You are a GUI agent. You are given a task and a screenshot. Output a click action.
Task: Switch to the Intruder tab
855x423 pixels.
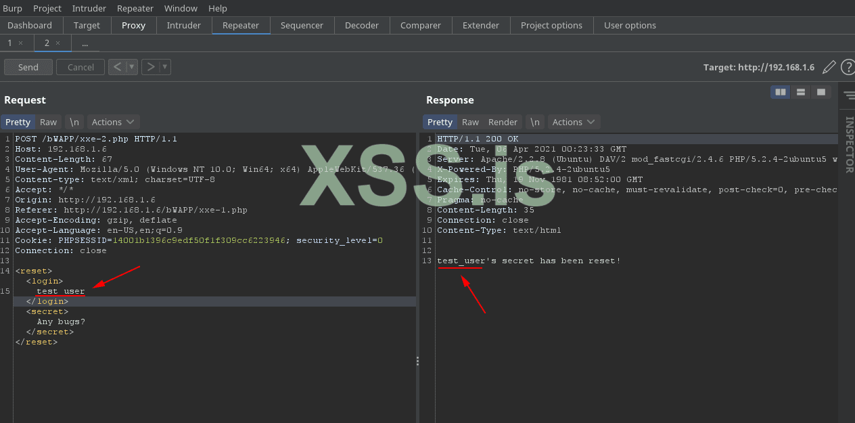[x=184, y=25]
